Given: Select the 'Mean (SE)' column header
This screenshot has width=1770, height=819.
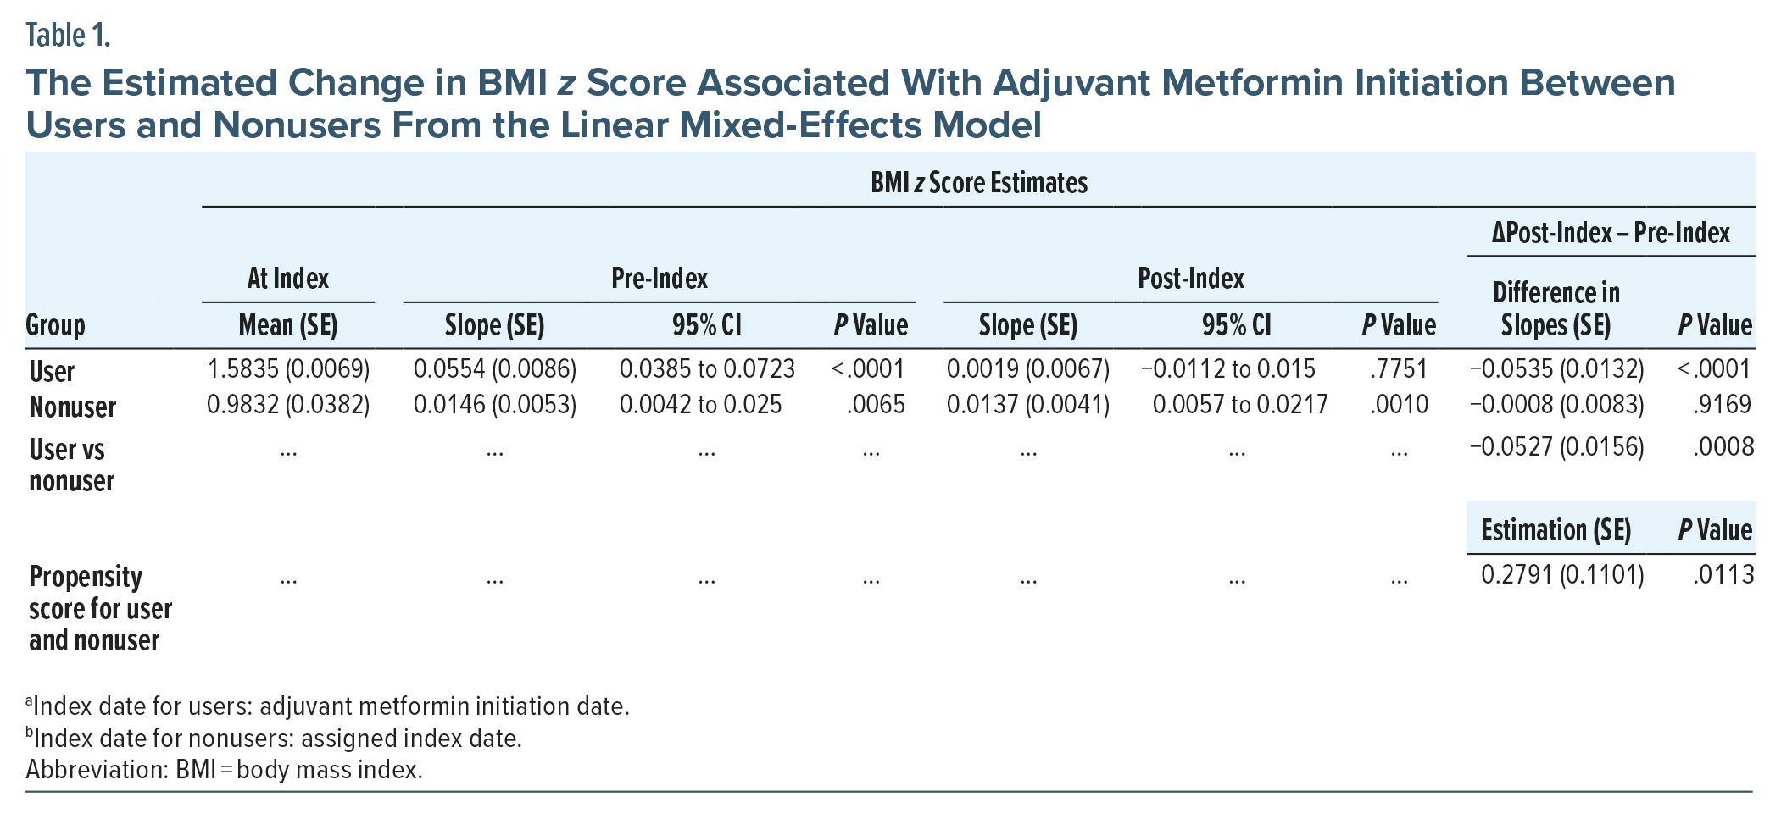Looking at the screenshot, I should pos(288,325).
